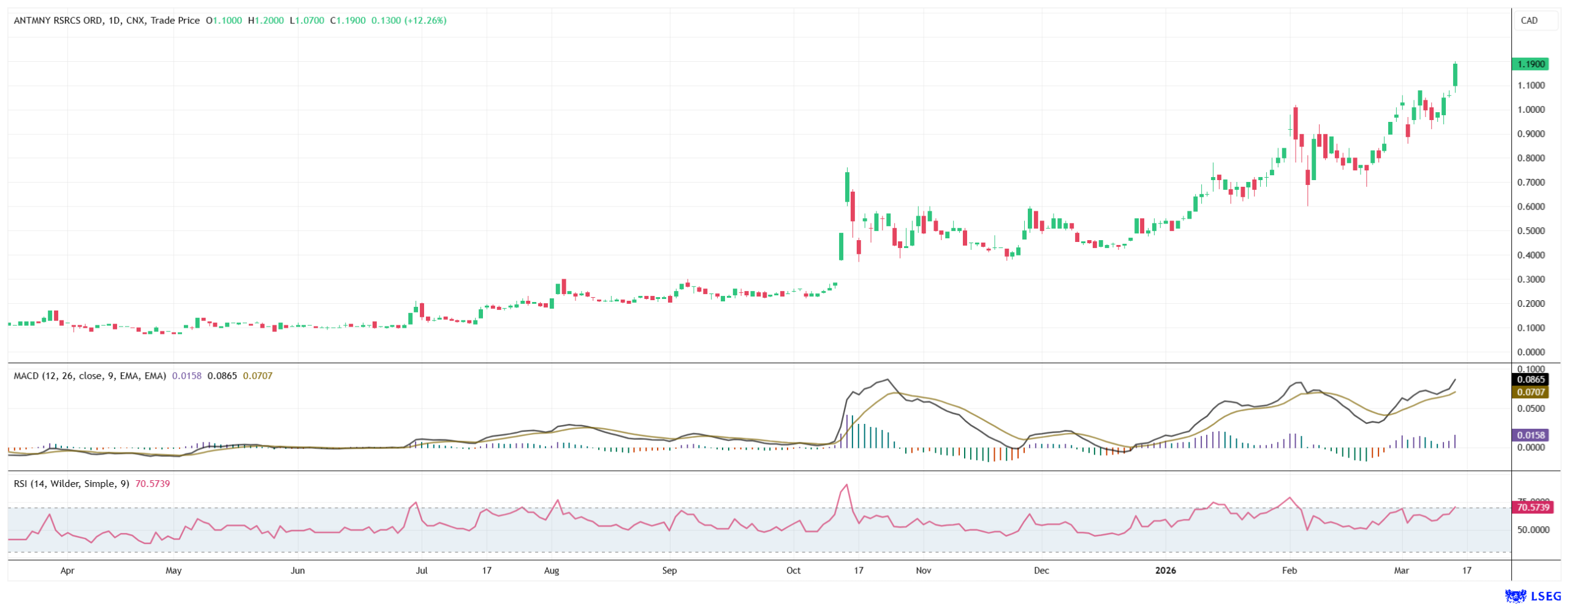Click the H1.2000 high value in header
The image size is (1569, 604).
click(266, 20)
